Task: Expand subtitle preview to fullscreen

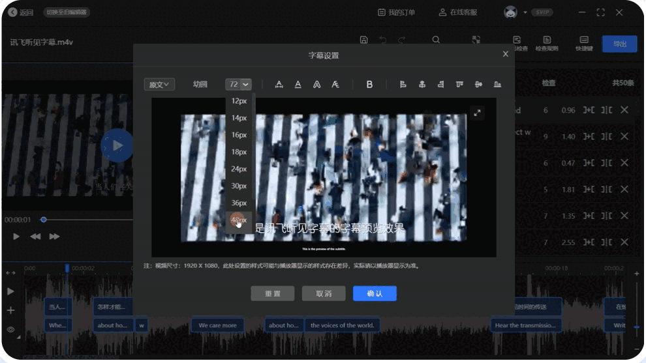Action: pyautogui.click(x=477, y=113)
